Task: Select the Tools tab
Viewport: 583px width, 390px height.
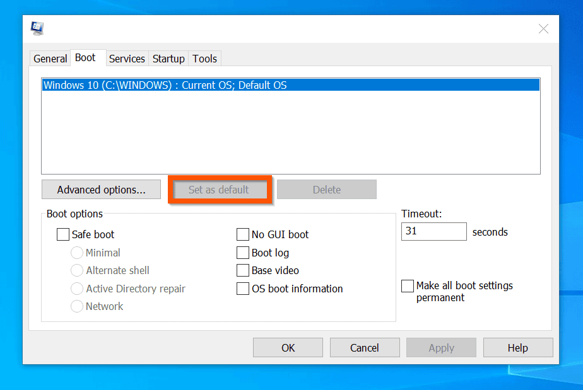Action: click(204, 59)
